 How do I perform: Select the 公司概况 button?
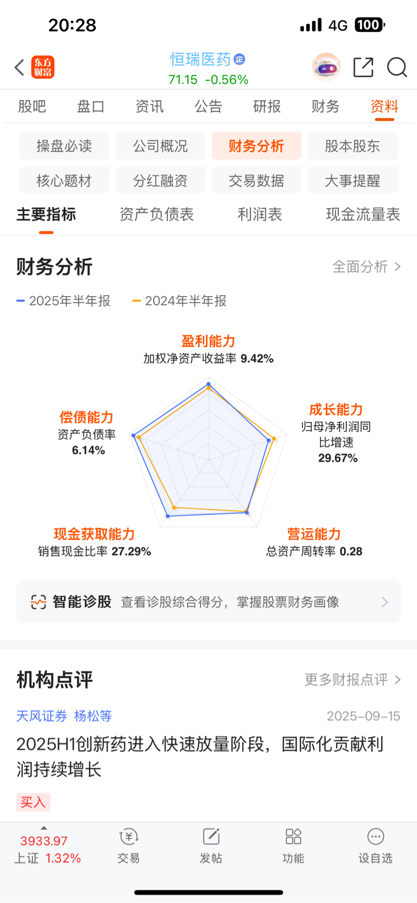[x=160, y=146]
